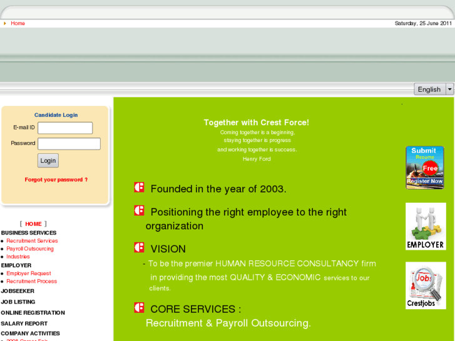Click the Candidate Login title
This screenshot has width=455, height=341.
[x=56, y=115]
